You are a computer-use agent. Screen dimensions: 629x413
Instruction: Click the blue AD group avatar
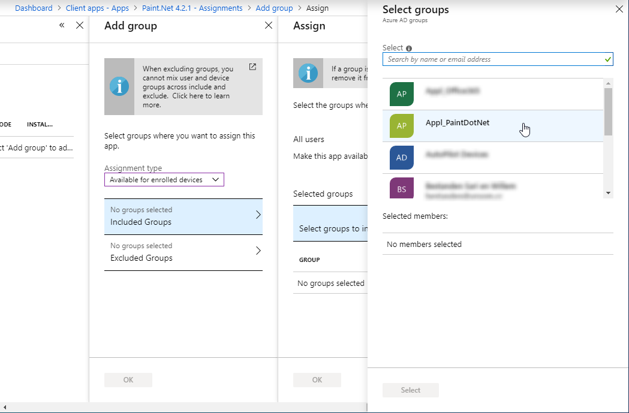click(x=402, y=158)
